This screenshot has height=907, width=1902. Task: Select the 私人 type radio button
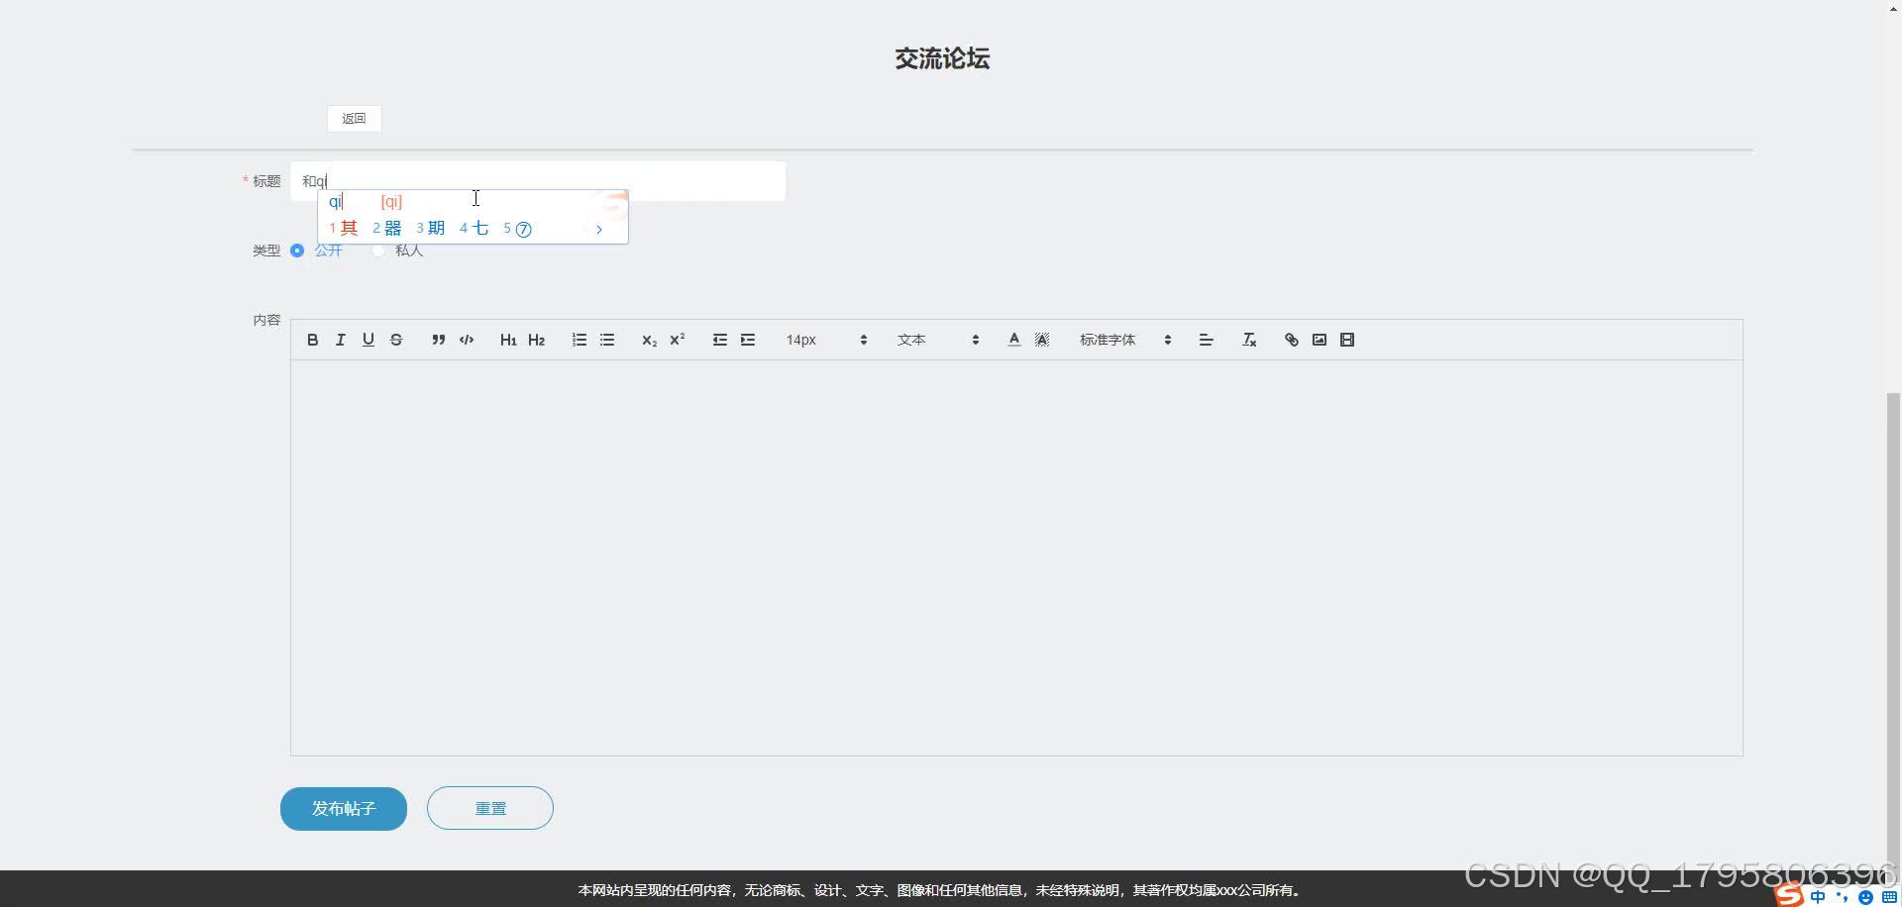click(378, 251)
